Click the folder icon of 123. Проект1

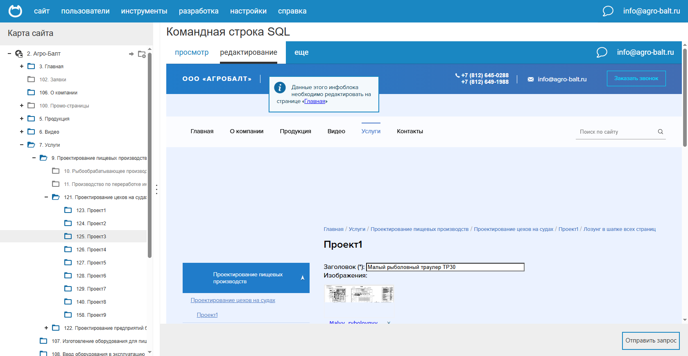(x=68, y=210)
